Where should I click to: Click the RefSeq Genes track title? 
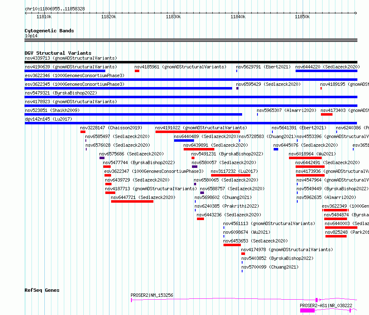coord(42,290)
